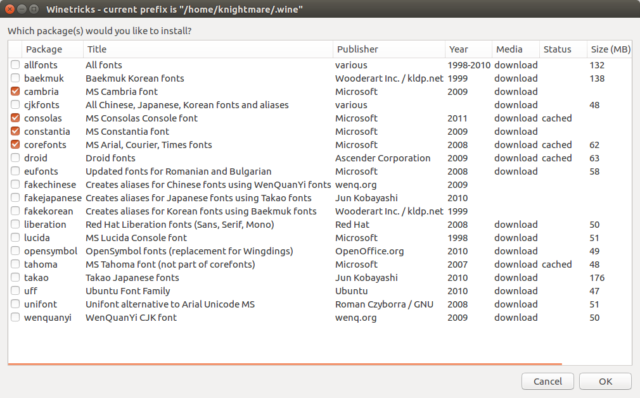Select the tahoma package checkbox

click(15, 264)
